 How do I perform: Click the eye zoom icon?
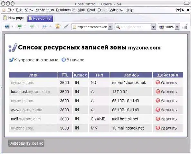tap(161, 27)
